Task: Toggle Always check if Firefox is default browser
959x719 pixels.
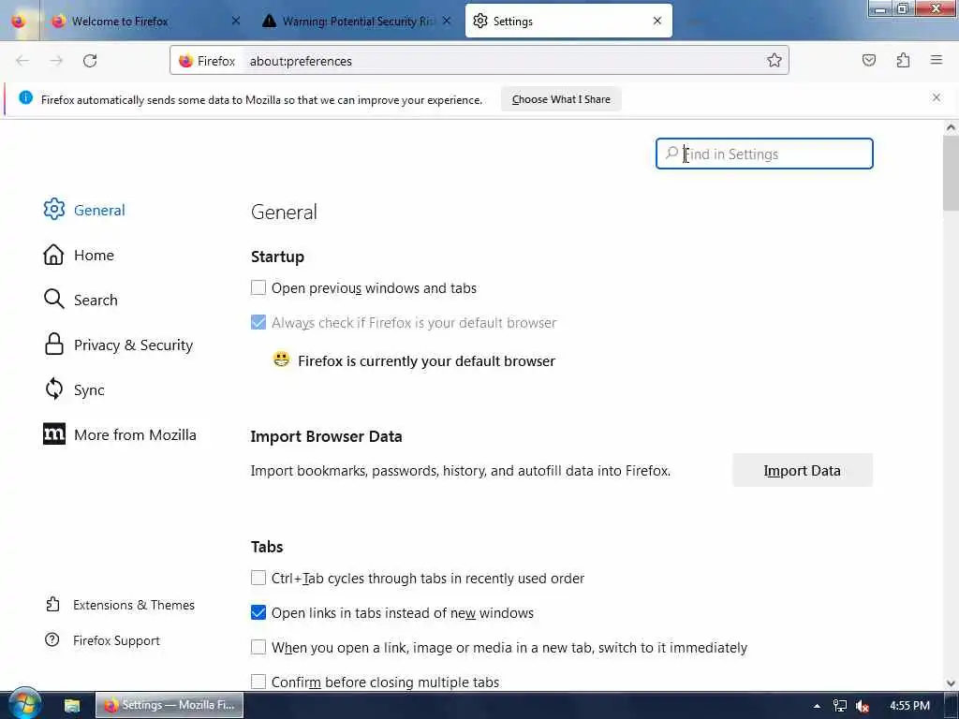Action: point(258,322)
